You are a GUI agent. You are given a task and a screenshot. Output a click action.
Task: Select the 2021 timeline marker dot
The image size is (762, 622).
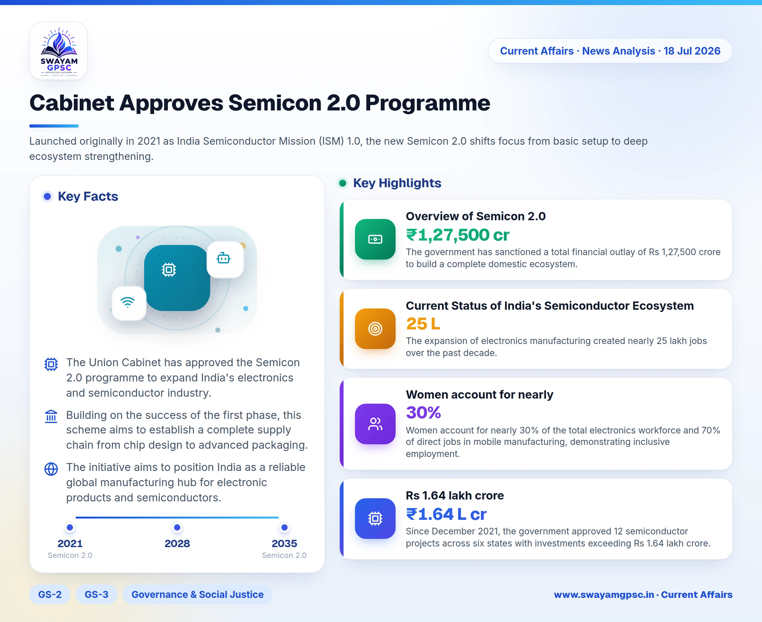point(70,527)
